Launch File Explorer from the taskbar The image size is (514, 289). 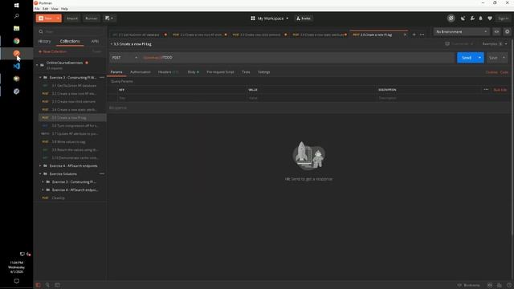(x=16, y=29)
